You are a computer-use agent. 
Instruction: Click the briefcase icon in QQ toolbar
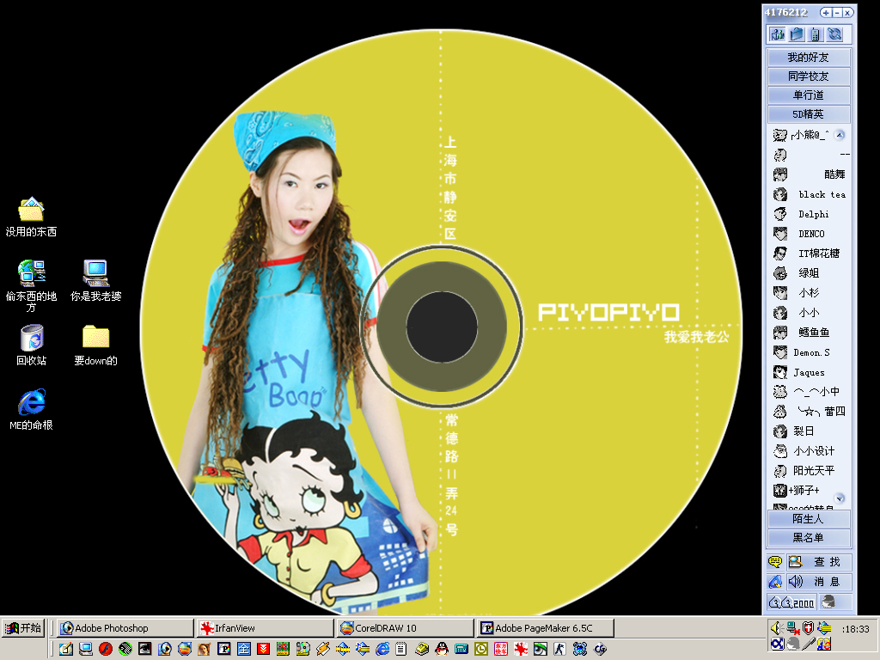797,34
